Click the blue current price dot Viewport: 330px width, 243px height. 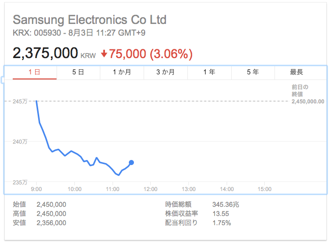pos(131,163)
